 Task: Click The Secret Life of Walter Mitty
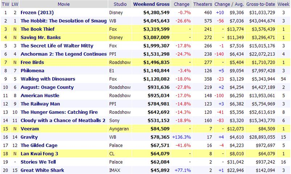point(57,46)
